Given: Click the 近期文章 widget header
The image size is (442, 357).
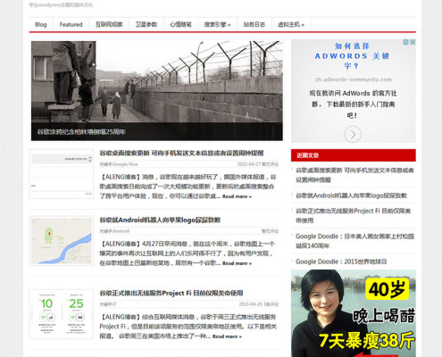Looking at the screenshot, I should (x=354, y=155).
